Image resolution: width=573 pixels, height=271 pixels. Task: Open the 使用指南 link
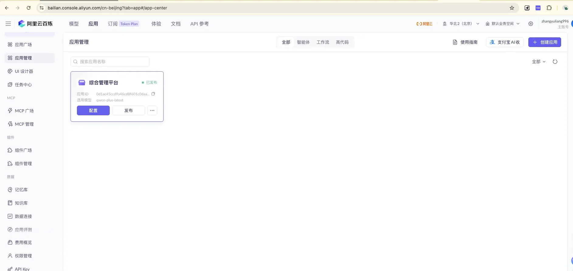(x=465, y=42)
